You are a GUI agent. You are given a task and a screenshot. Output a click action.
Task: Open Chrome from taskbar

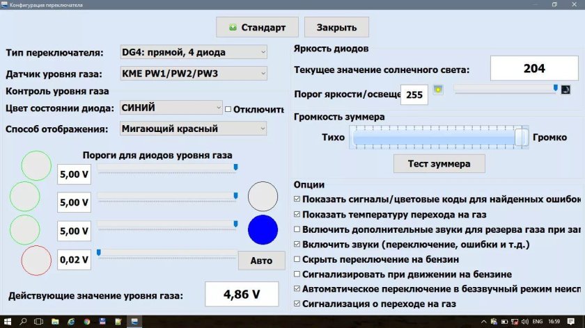(x=87, y=321)
